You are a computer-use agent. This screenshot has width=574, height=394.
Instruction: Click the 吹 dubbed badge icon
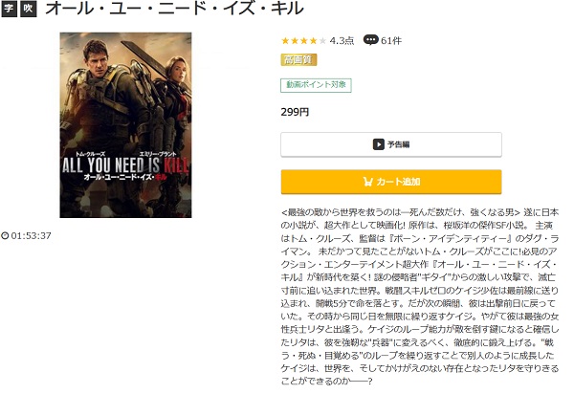click(x=28, y=9)
